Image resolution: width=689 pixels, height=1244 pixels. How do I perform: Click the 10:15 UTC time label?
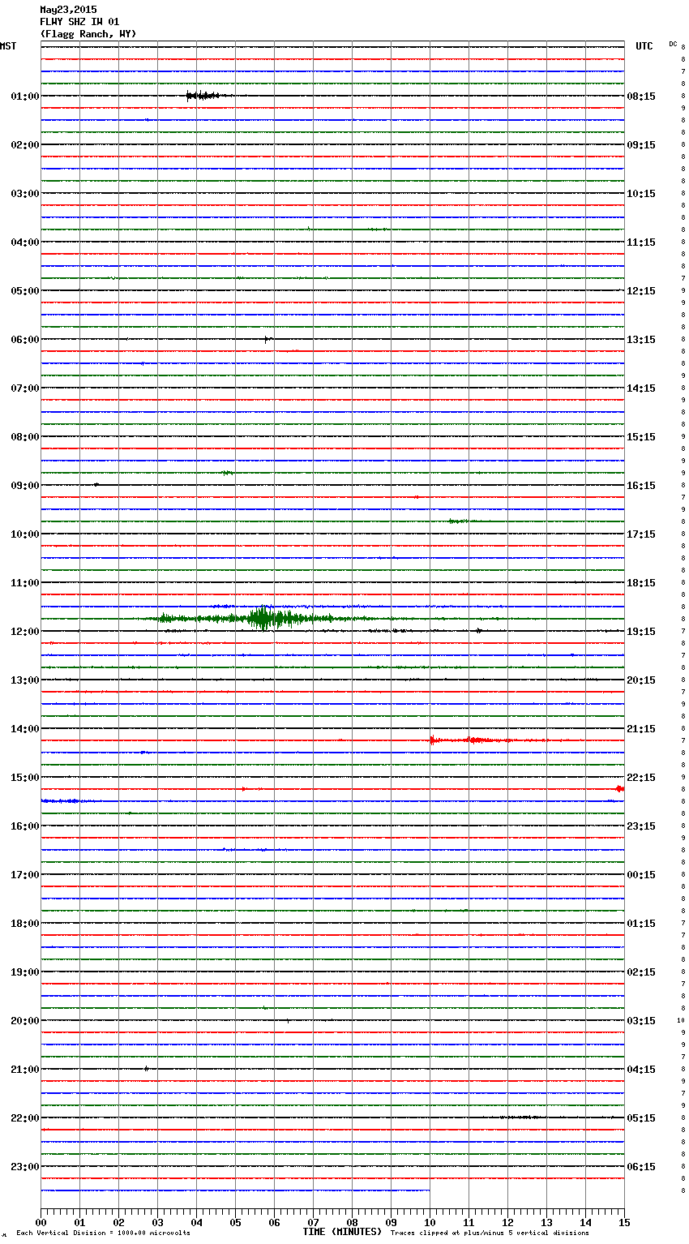pyautogui.click(x=641, y=194)
